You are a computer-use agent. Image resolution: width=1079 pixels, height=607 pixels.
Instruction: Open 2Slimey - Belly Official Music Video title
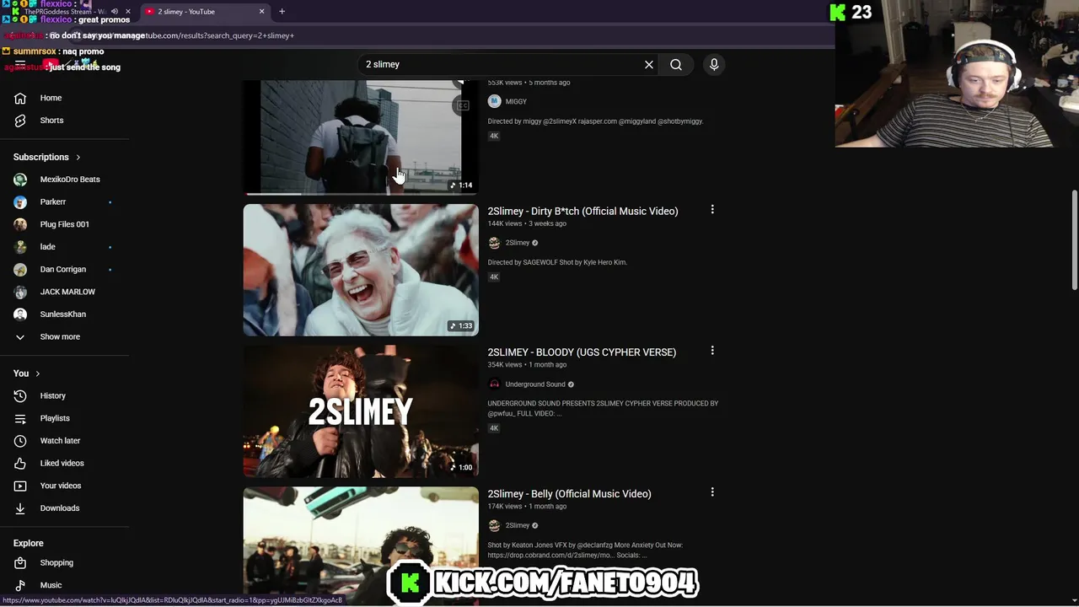[x=569, y=494]
